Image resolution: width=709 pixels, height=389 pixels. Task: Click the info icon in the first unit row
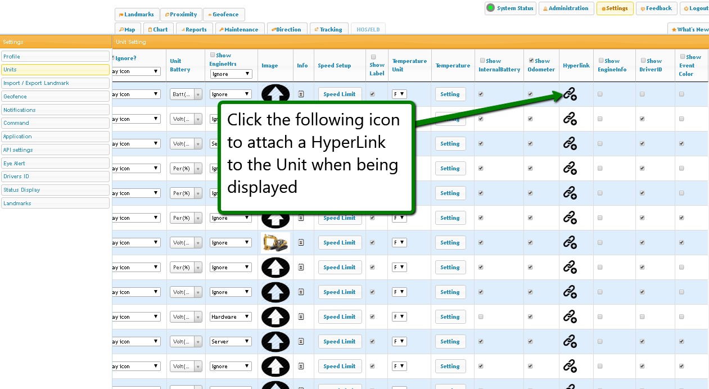click(x=301, y=94)
